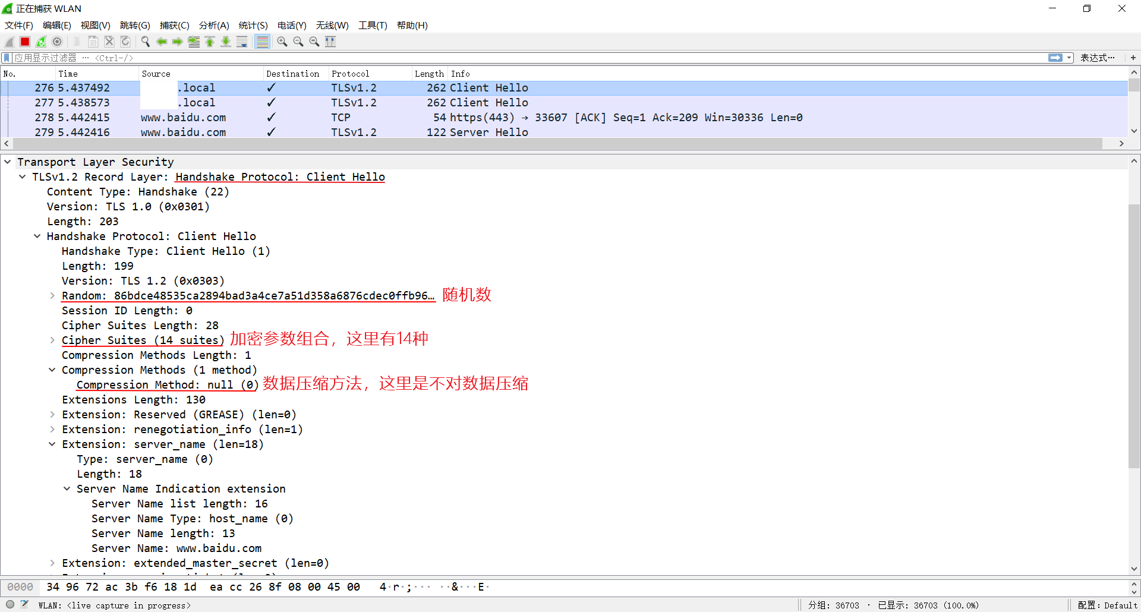1141x612 pixels.
Task: Sort packets by the Time column header
Action: coord(97,74)
